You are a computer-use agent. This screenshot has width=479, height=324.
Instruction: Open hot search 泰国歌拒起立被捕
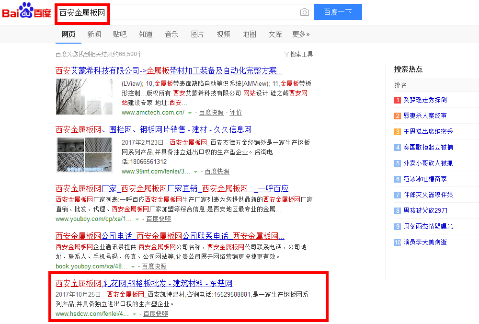428,147
